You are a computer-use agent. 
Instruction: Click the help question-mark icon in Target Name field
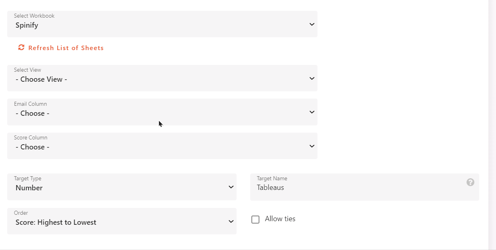point(470,182)
